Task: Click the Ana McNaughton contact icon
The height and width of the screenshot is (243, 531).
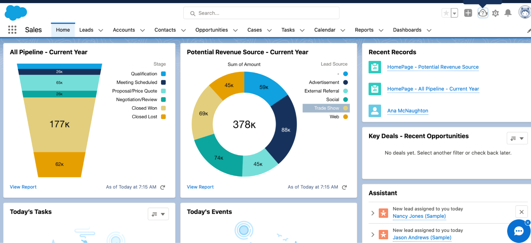Action: (375, 111)
